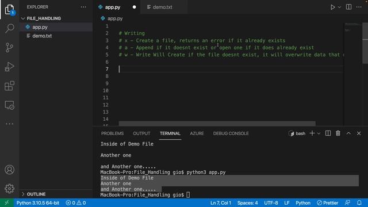Open the Source Control view
The image size is (368, 207).
[9, 48]
